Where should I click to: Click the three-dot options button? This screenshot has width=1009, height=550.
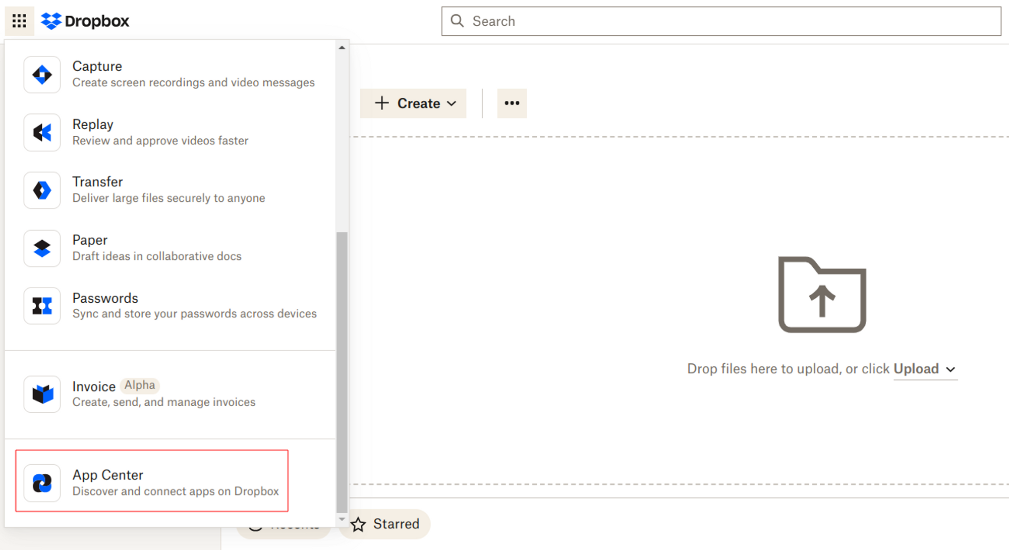[512, 103]
